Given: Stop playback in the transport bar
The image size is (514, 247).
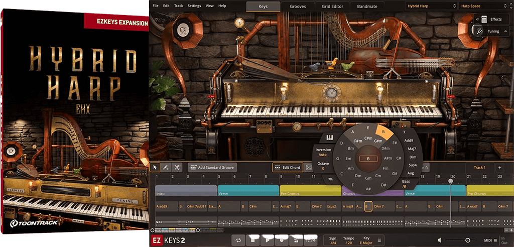Looking at the screenshot, I should click(253, 240).
